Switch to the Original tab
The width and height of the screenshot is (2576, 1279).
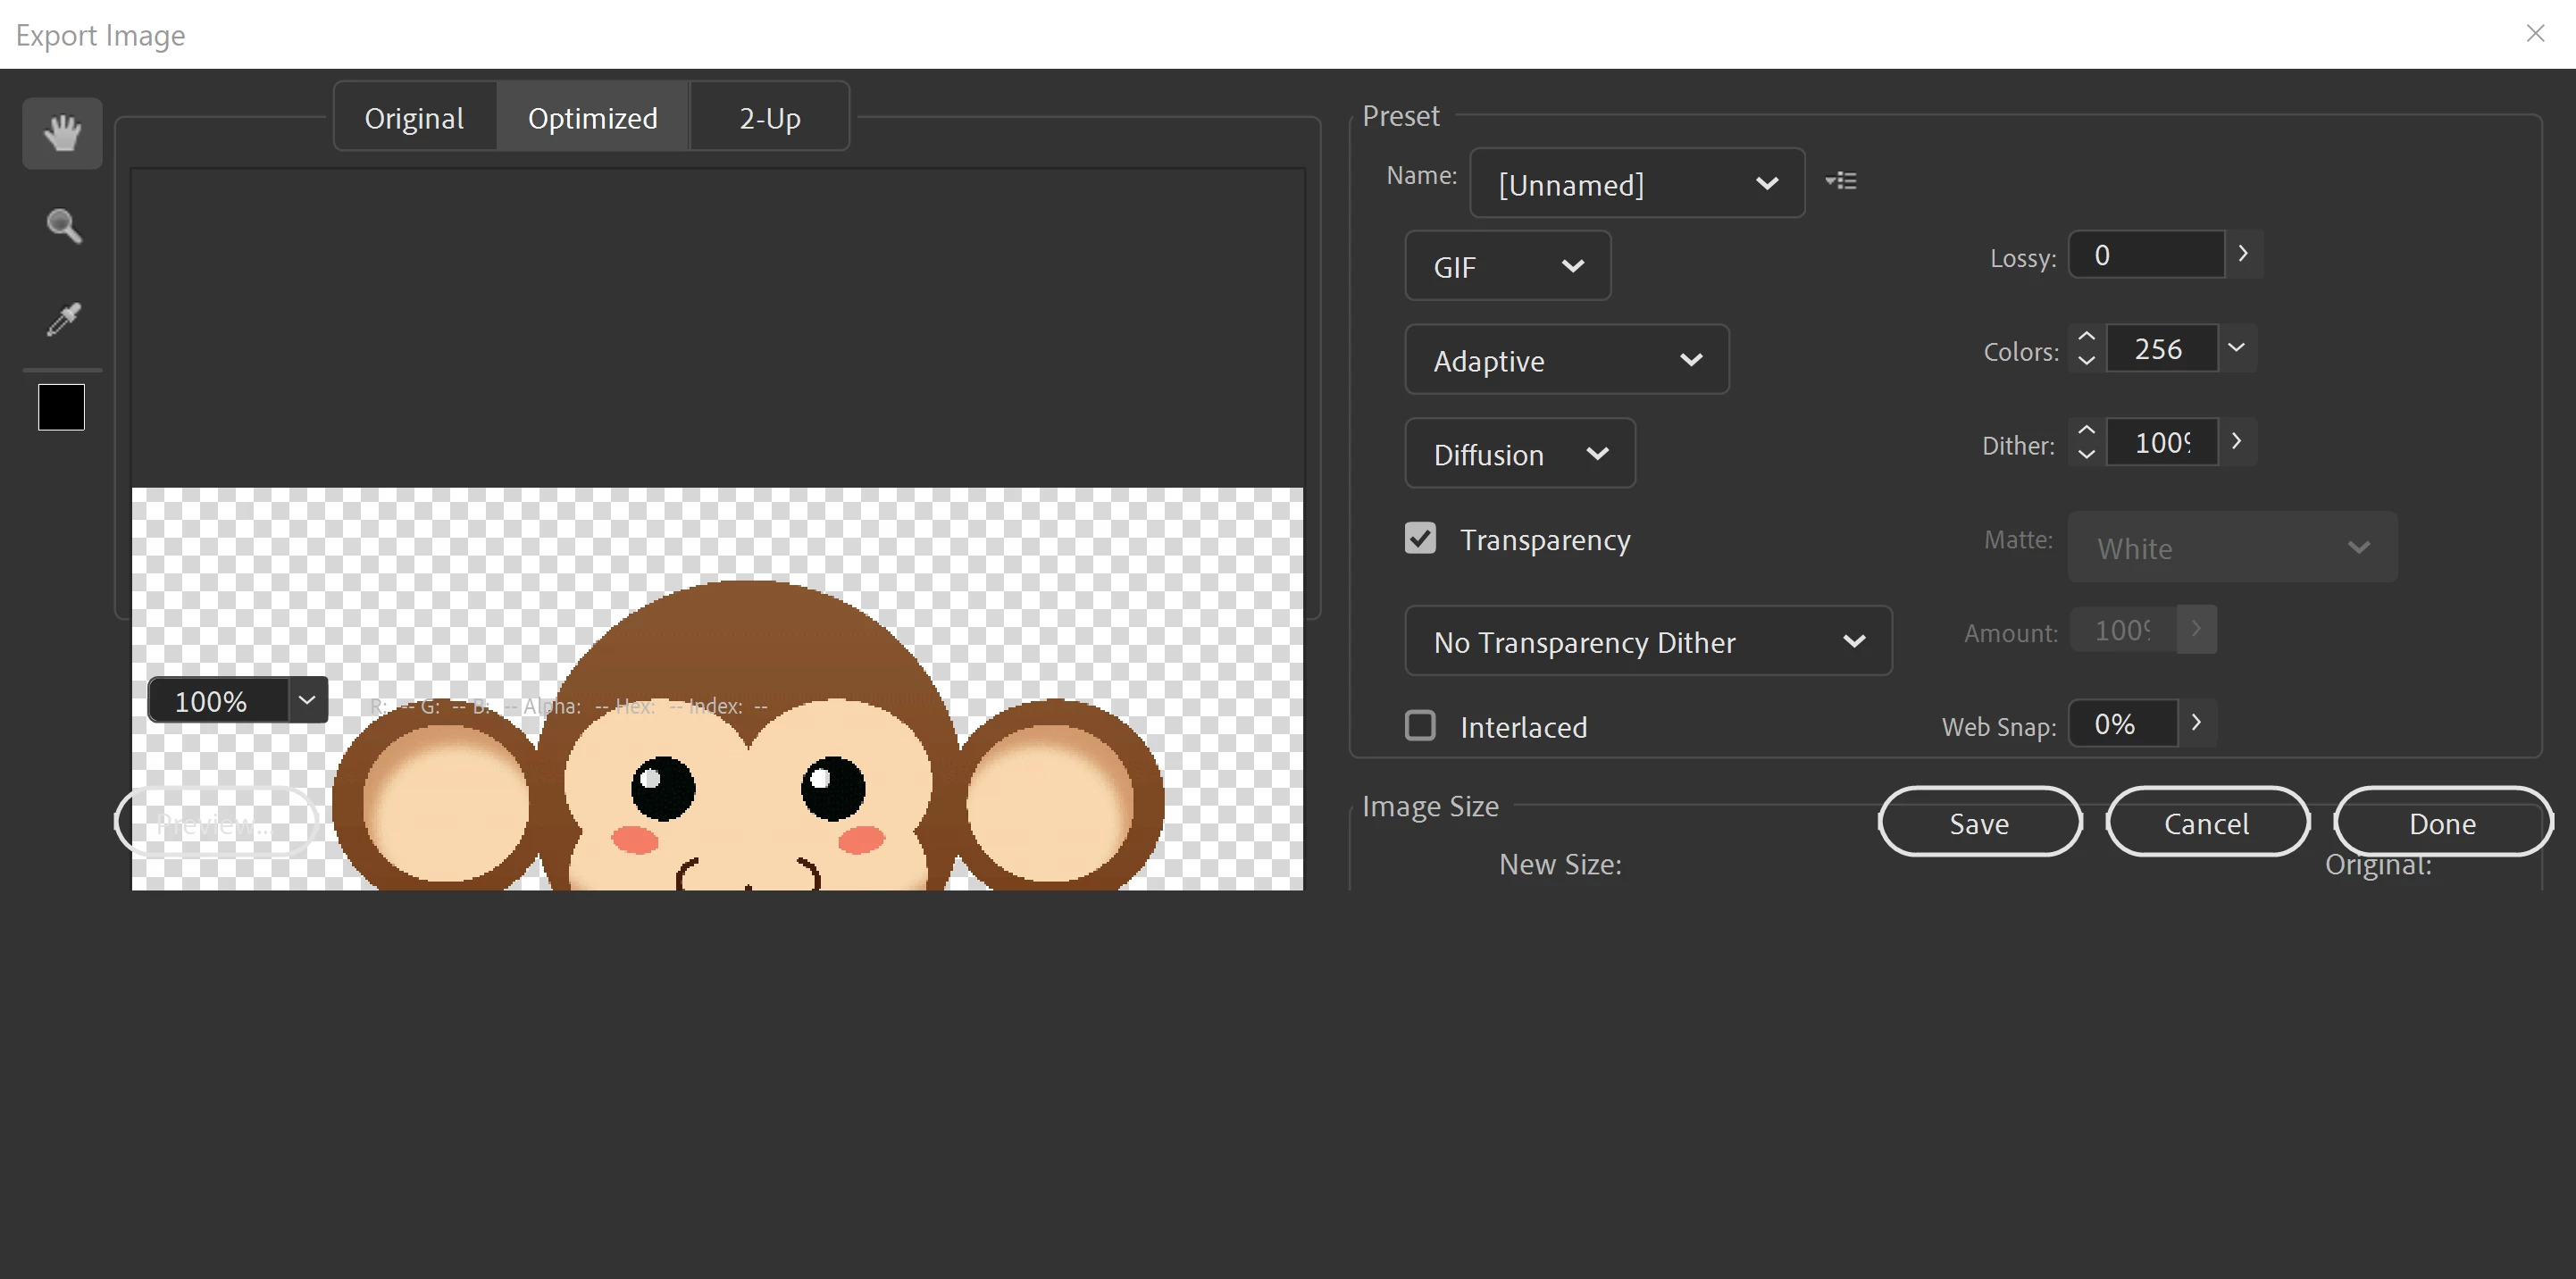(414, 118)
